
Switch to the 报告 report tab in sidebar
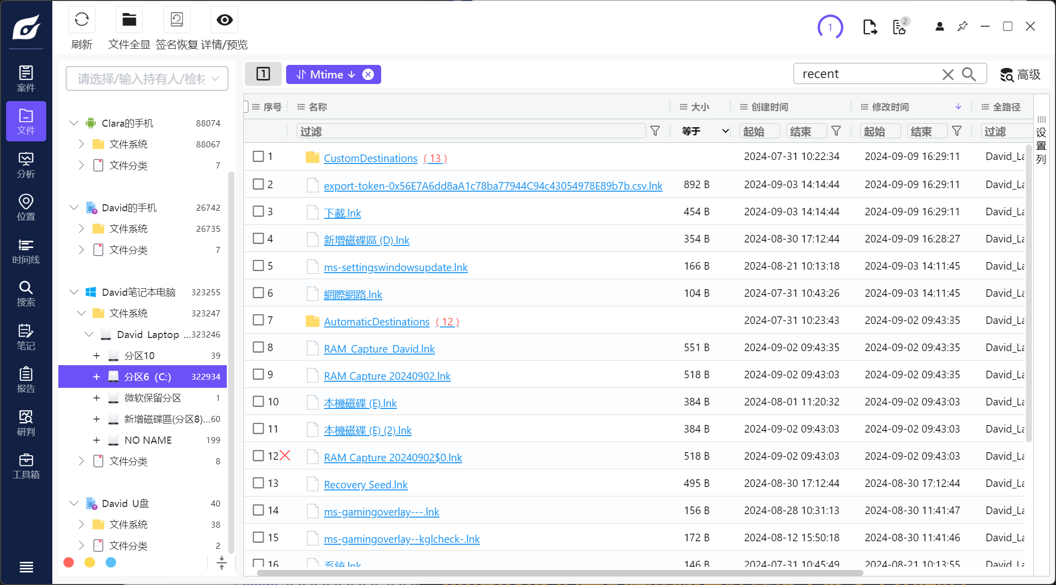pyautogui.click(x=26, y=380)
